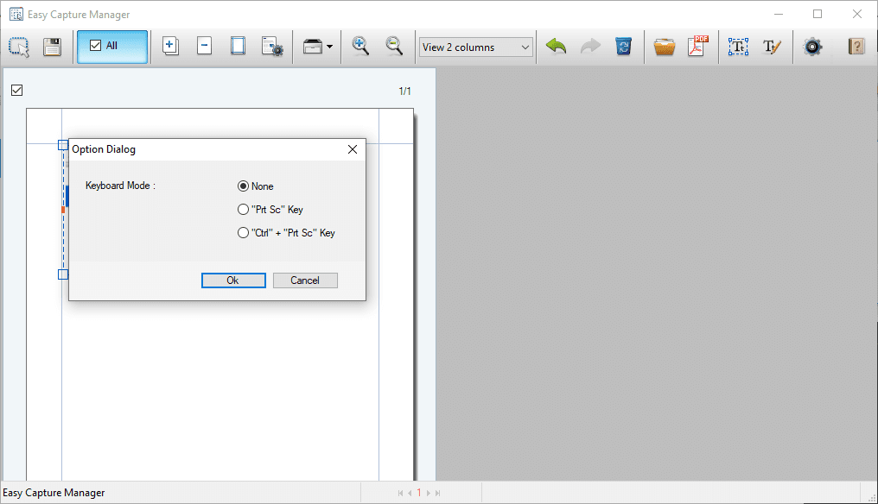Click the page number 1 in status bar
The width and height of the screenshot is (878, 504).
419,493
